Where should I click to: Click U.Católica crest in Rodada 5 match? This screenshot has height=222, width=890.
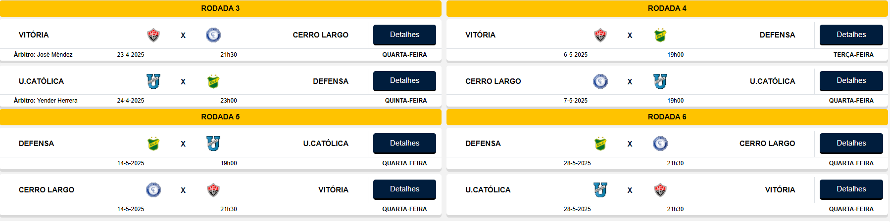(x=213, y=144)
